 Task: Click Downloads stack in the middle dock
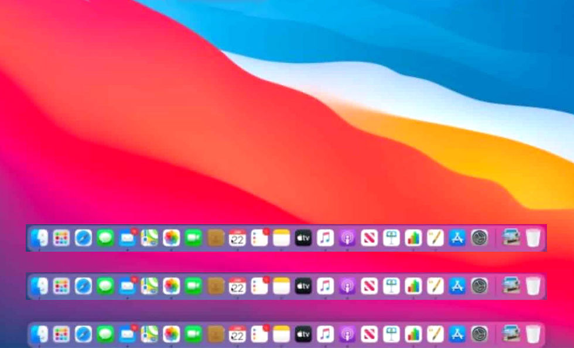click(x=511, y=286)
